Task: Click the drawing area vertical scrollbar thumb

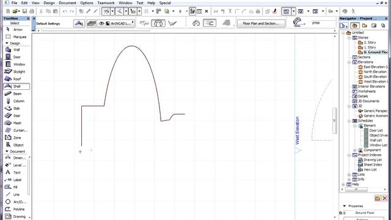Action: click(x=334, y=120)
